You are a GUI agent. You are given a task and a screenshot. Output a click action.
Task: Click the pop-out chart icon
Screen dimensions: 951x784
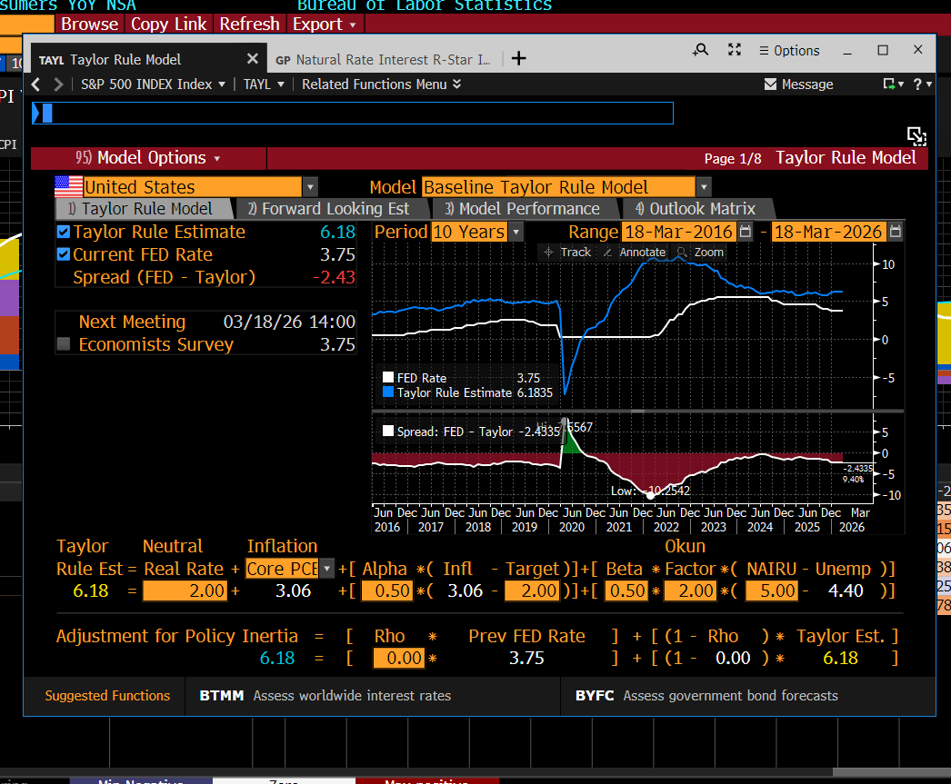tap(916, 136)
